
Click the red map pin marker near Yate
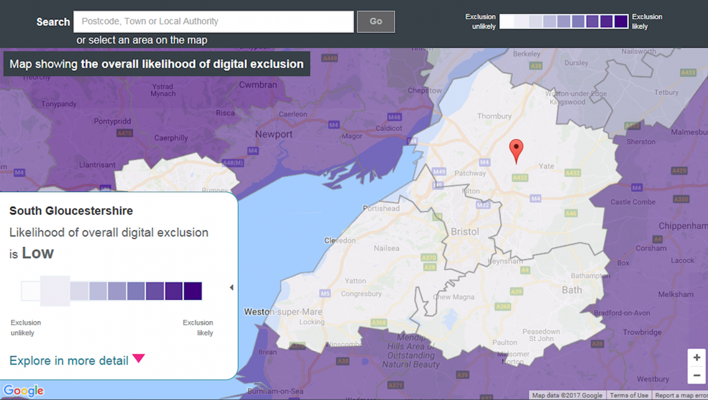coord(516,152)
